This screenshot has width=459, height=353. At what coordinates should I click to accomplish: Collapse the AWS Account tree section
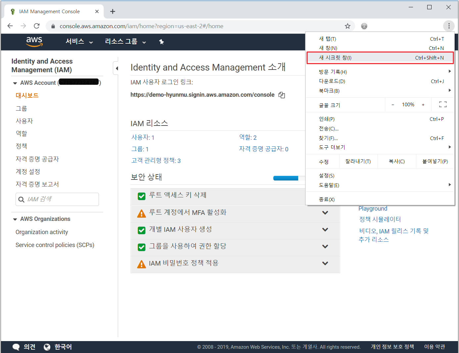click(15, 83)
